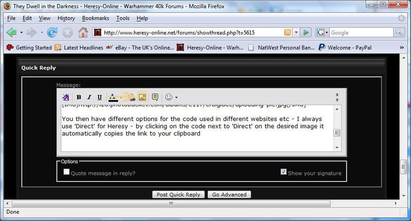411x221 pixels.
Task: Click message box scroll up arrow
Action: pyautogui.click(x=337, y=109)
